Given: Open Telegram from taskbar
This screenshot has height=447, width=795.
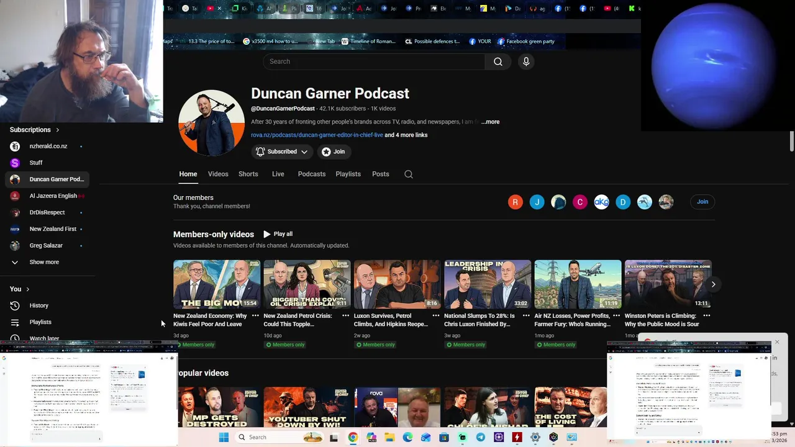Looking at the screenshot, I should 481,437.
